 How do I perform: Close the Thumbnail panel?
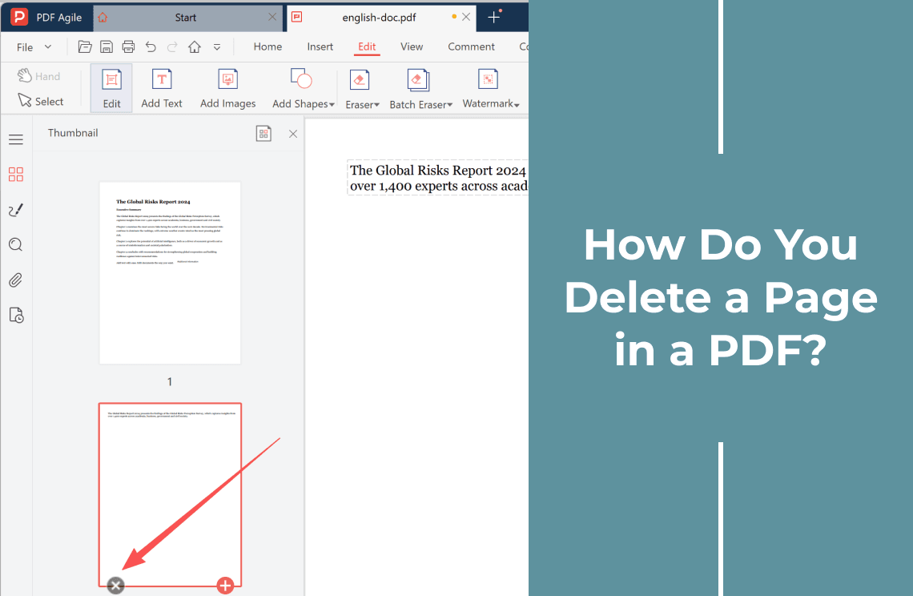coord(293,134)
